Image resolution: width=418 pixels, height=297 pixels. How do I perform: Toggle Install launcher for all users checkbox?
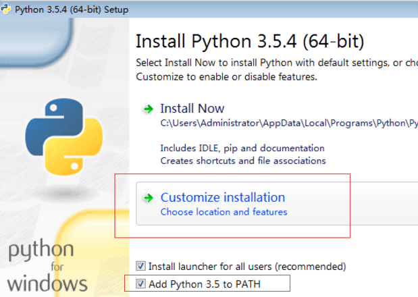coord(140,266)
